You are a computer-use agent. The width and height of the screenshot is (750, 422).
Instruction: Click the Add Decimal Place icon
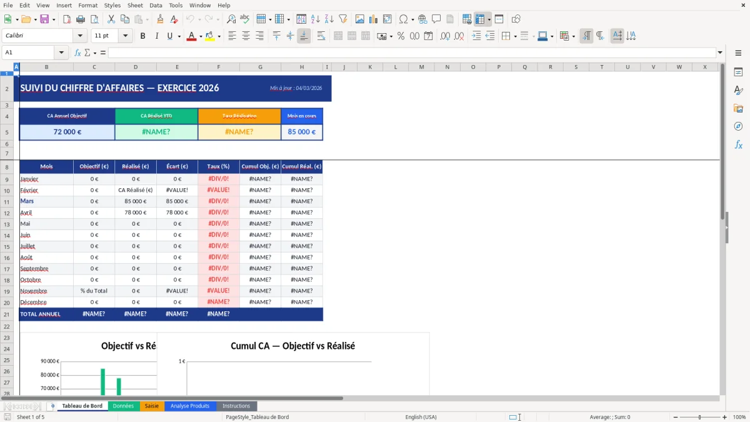coord(446,36)
